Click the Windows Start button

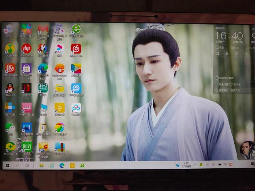click(8, 165)
